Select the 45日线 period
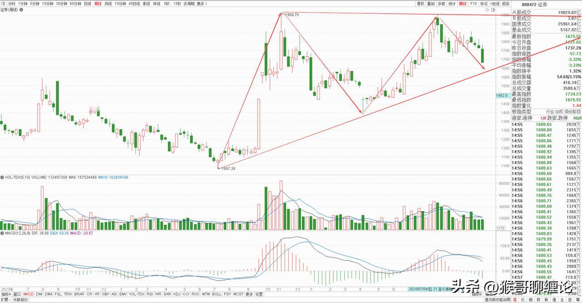 coord(134,3)
